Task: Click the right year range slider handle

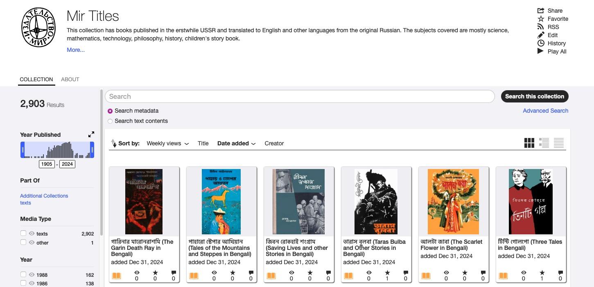Action: pos(92,150)
